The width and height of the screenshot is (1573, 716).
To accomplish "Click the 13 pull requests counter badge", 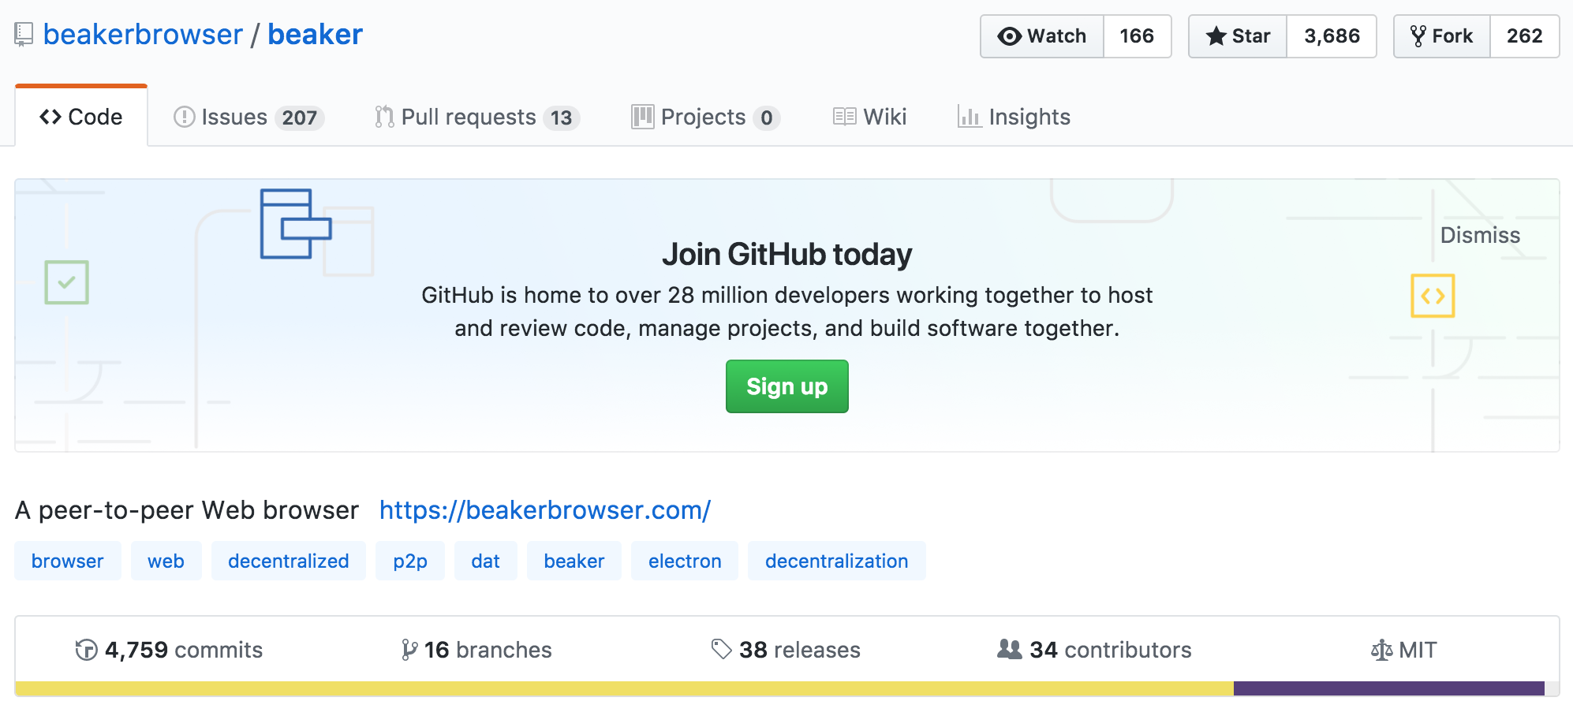I will click(562, 117).
